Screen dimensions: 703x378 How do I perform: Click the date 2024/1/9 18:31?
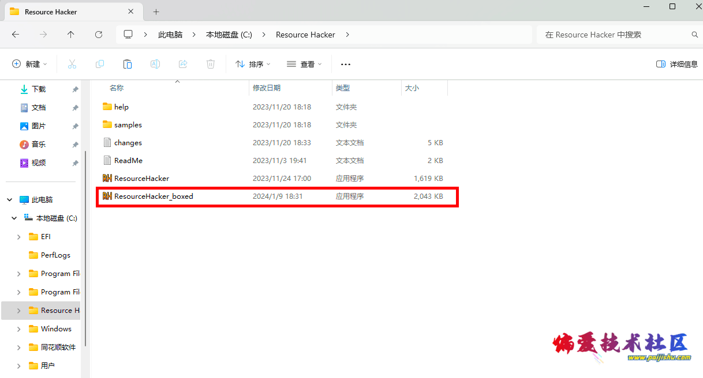[278, 196]
